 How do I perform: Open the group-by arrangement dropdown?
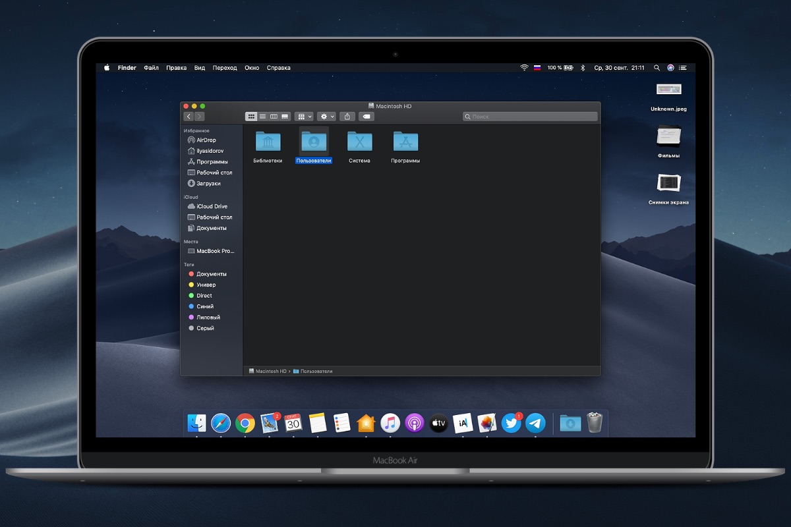(304, 117)
